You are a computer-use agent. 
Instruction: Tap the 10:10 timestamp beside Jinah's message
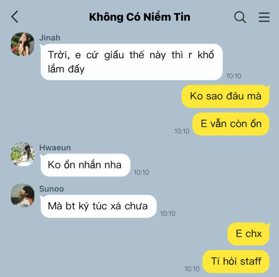(x=234, y=76)
